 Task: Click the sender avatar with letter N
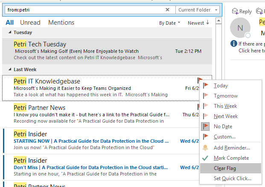pyautogui.click(x=240, y=28)
